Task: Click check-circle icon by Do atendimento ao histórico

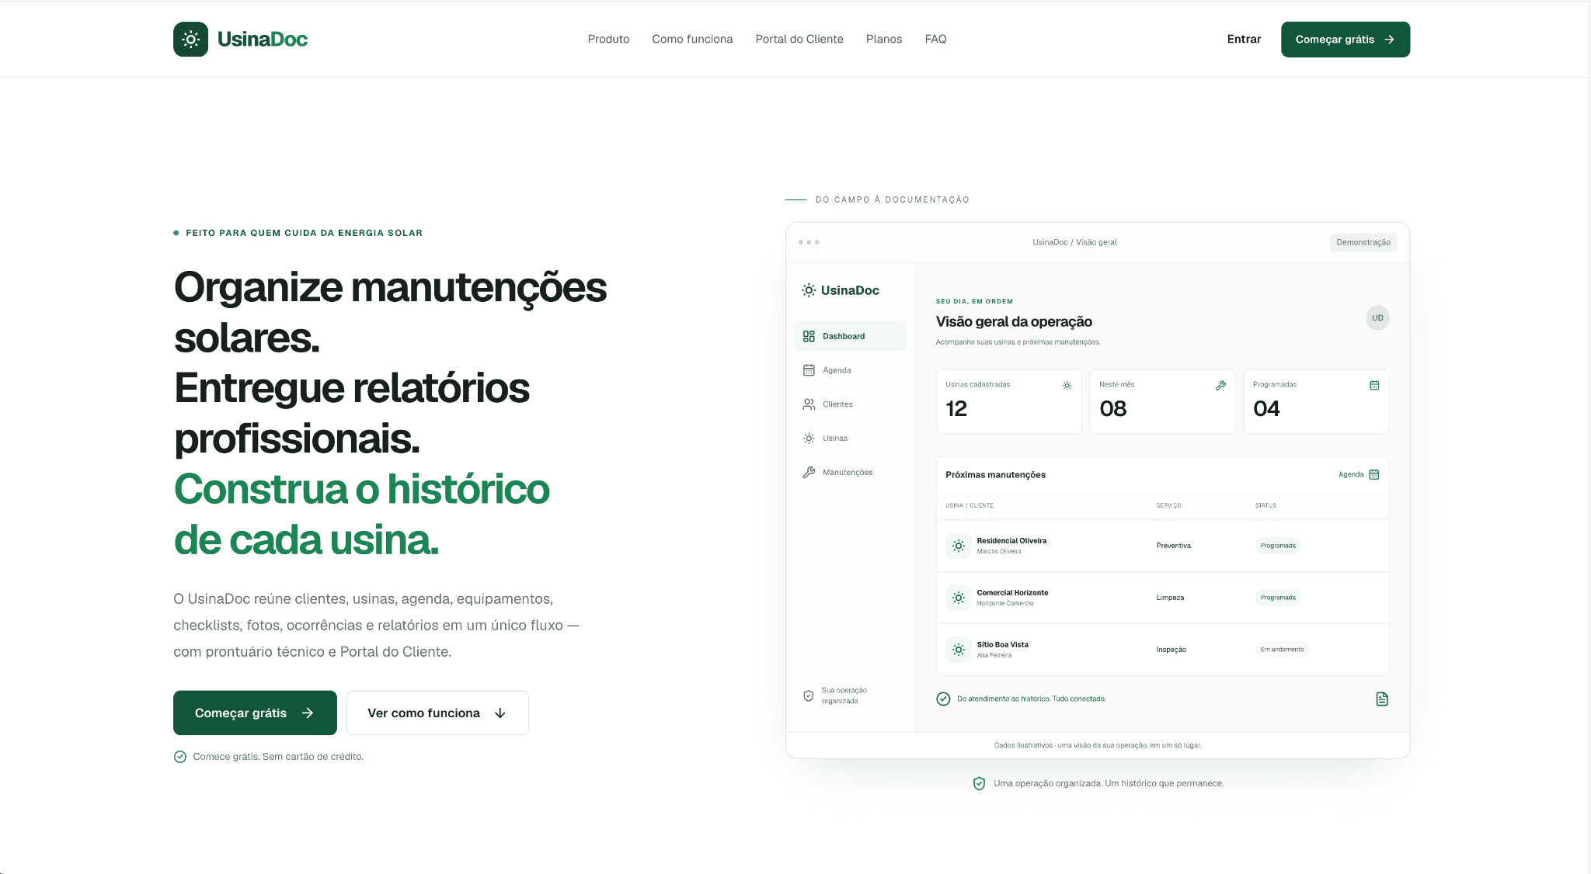Action: pos(943,699)
